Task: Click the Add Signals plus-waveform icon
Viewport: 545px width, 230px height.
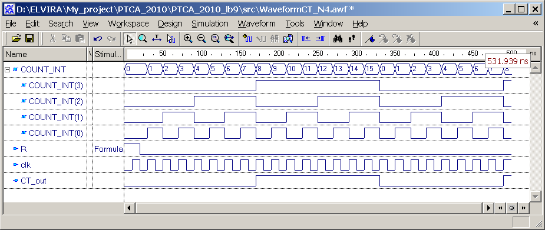Action: coord(247,38)
